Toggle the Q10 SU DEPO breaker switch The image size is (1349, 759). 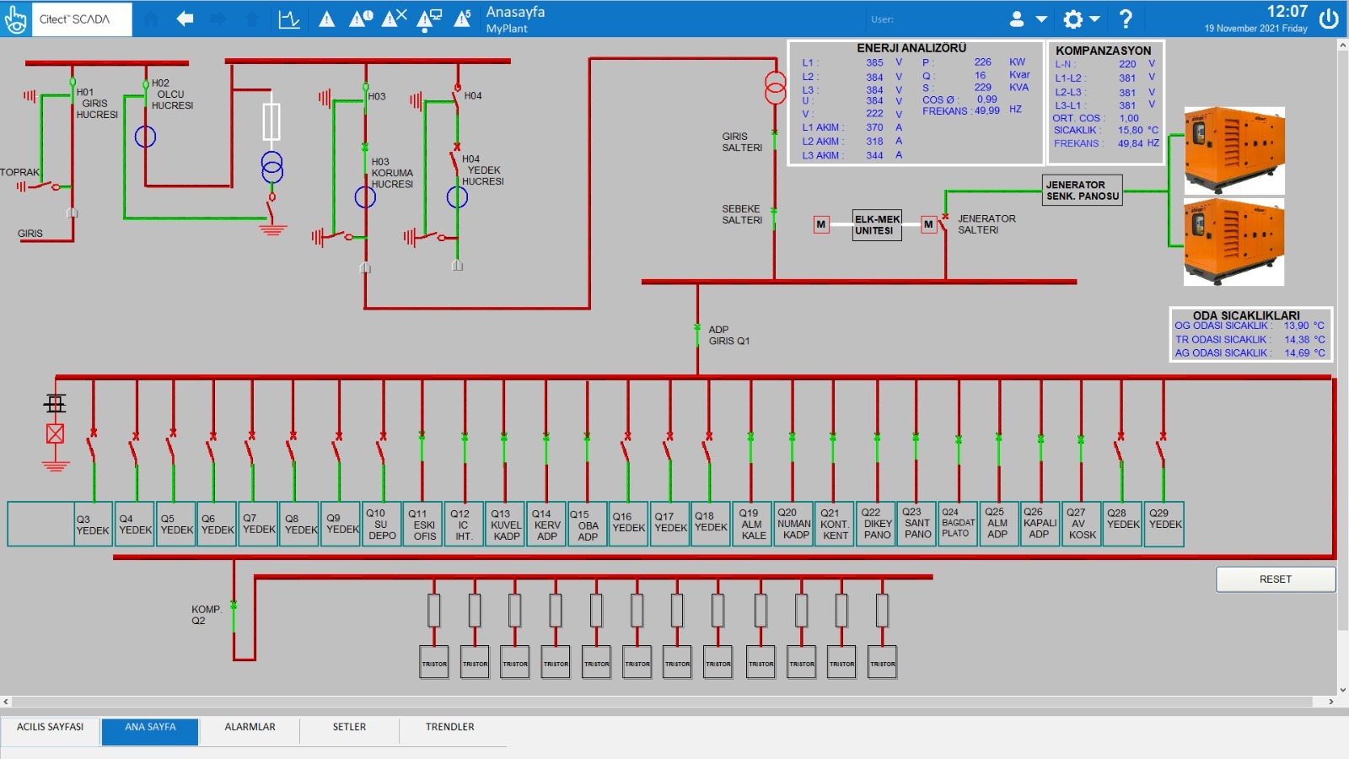(x=382, y=449)
